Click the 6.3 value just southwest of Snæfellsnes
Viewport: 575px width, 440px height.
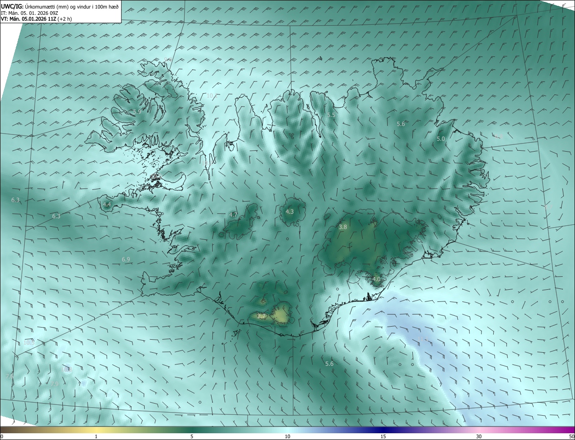point(56,216)
